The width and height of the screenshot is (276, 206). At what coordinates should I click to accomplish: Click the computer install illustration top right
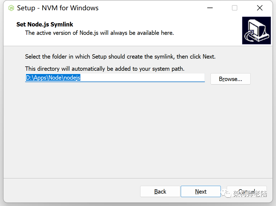(x=256, y=30)
